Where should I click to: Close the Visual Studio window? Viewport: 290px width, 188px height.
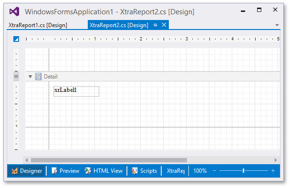(275, 10)
